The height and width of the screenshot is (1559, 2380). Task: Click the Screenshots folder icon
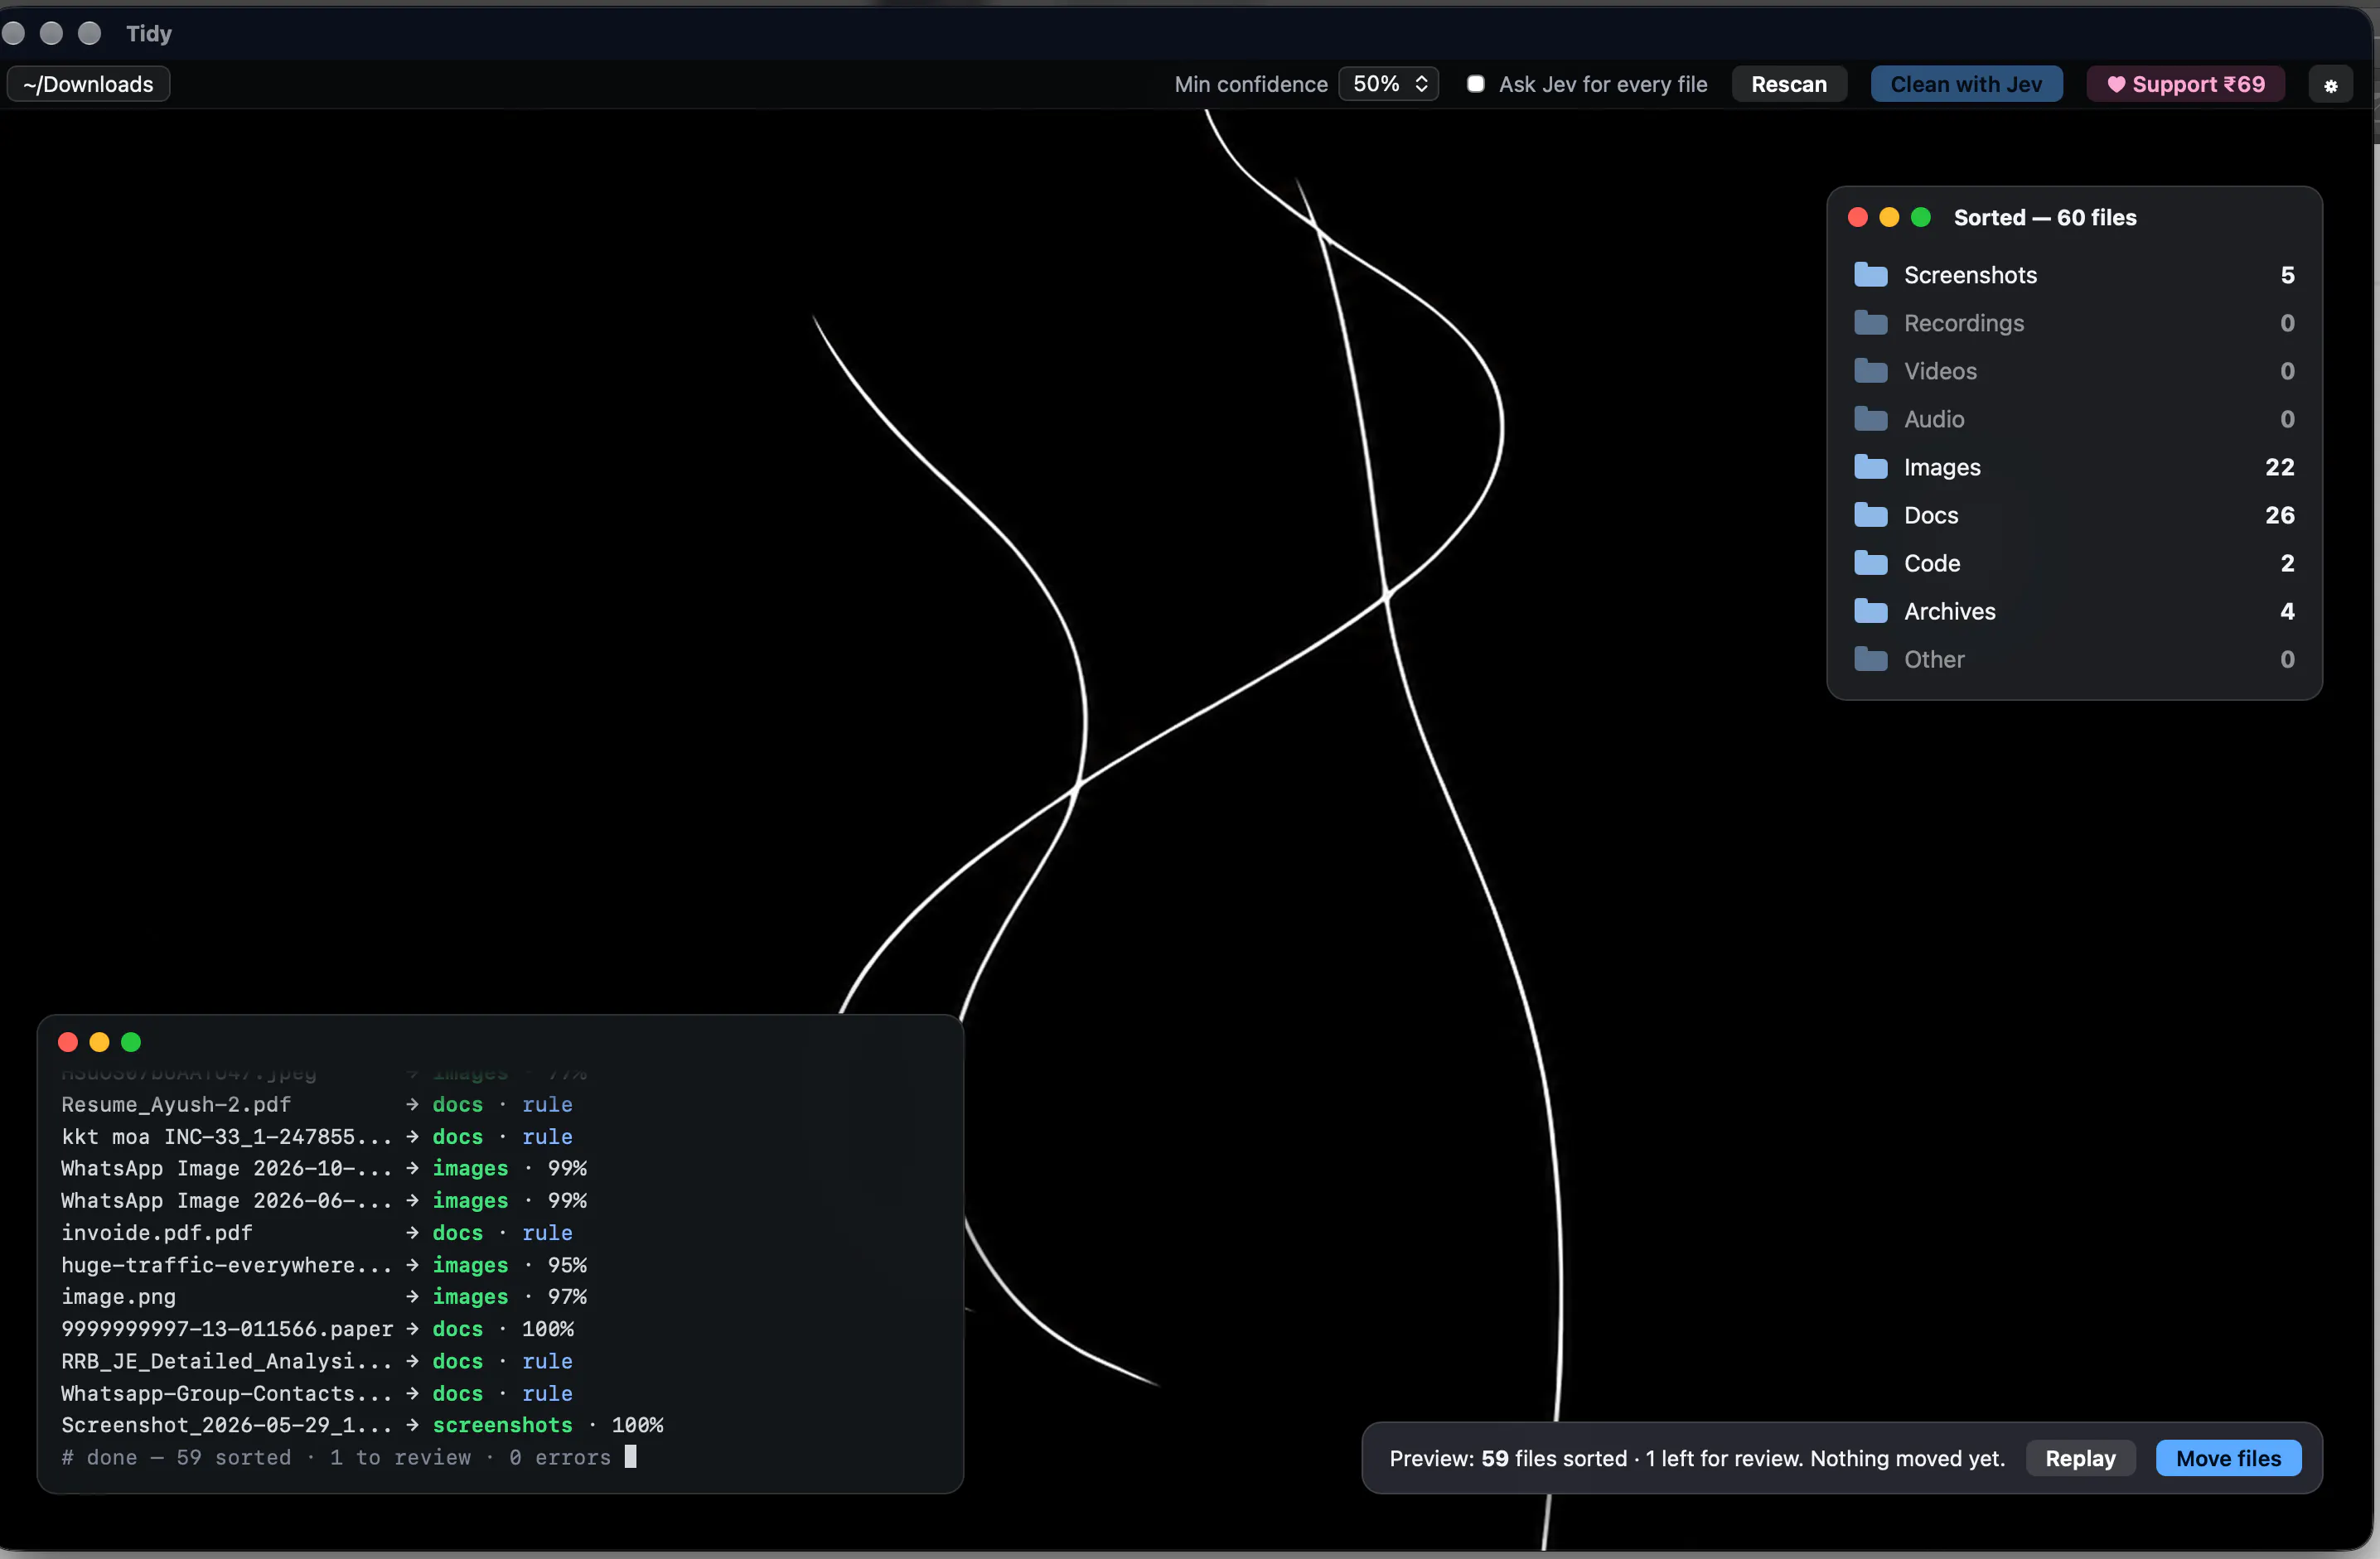click(x=1870, y=275)
